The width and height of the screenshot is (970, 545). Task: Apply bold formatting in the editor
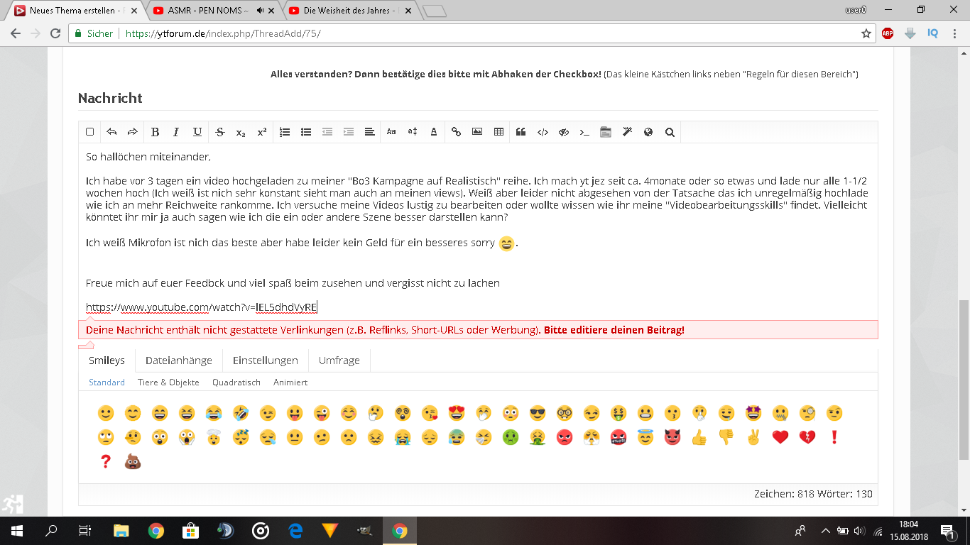click(x=155, y=132)
